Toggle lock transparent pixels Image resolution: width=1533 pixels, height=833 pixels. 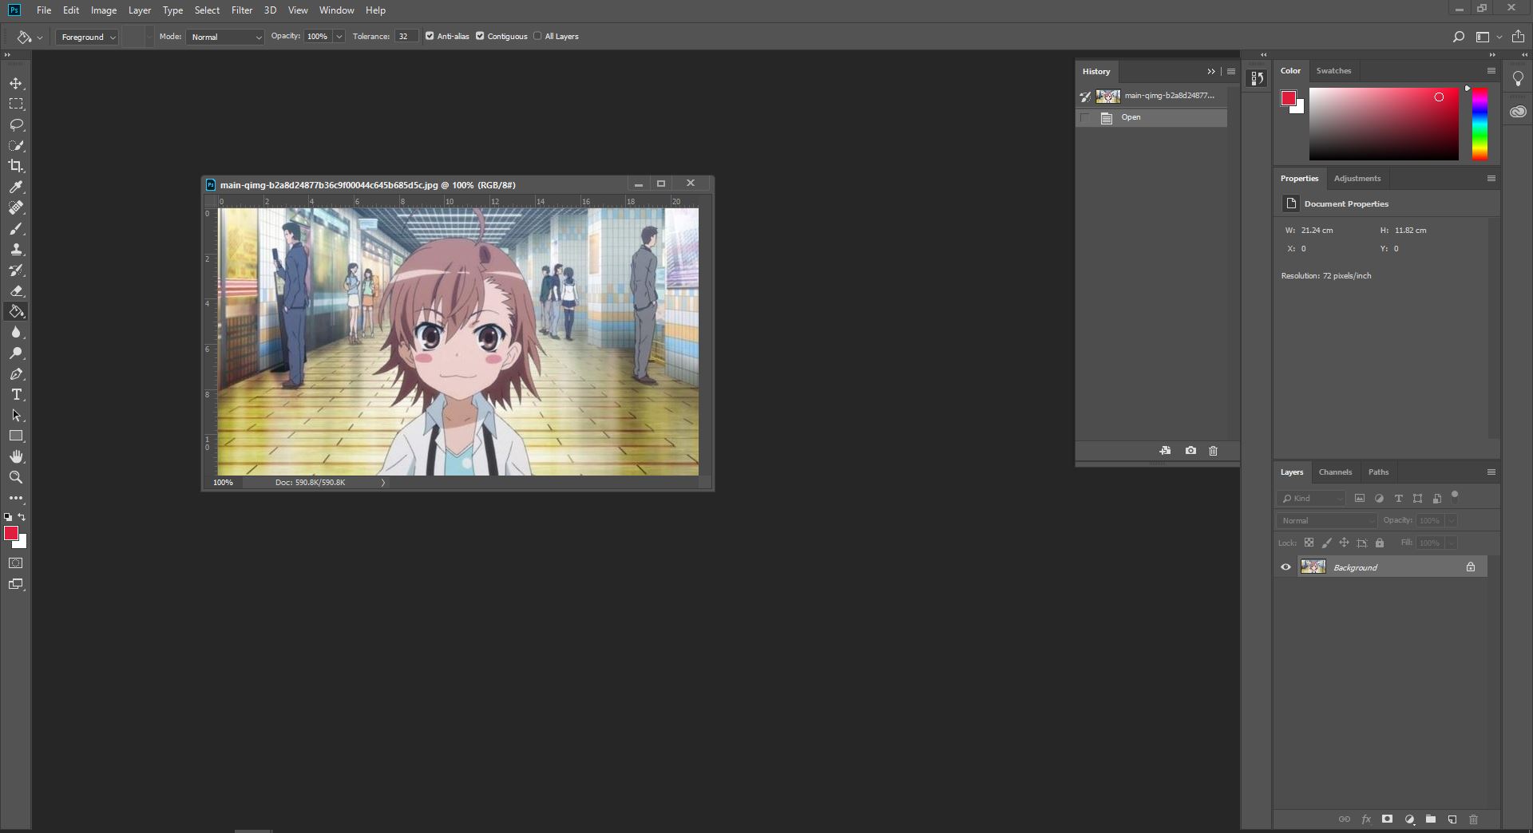tap(1309, 543)
